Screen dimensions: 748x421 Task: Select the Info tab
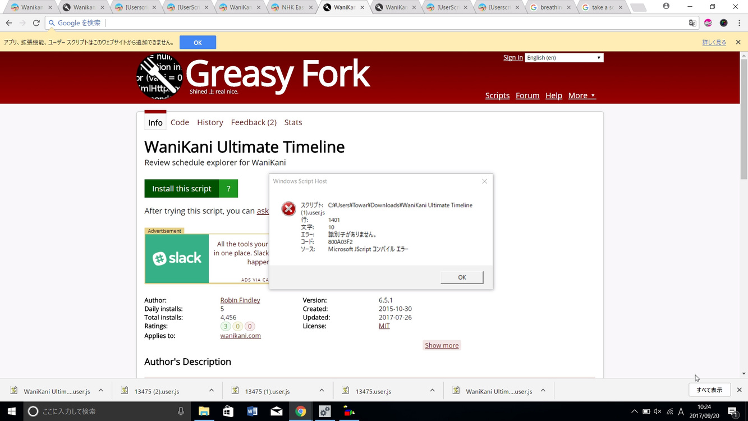click(155, 122)
